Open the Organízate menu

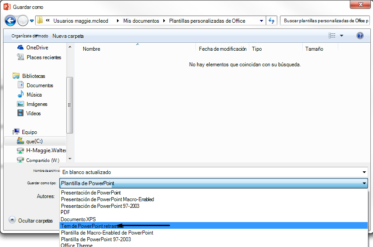pyautogui.click(x=30, y=36)
